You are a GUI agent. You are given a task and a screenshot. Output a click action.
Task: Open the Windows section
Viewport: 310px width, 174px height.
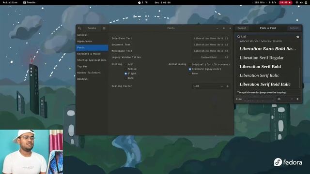pos(92,79)
